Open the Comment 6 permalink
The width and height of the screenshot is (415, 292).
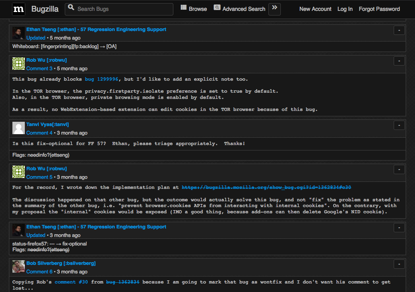coord(39,271)
